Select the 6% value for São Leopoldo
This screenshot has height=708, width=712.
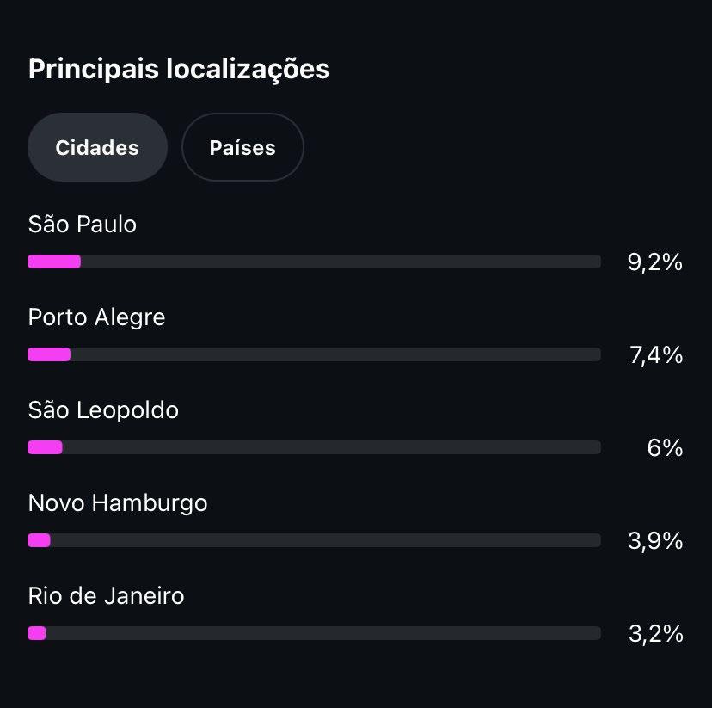pyautogui.click(x=665, y=448)
